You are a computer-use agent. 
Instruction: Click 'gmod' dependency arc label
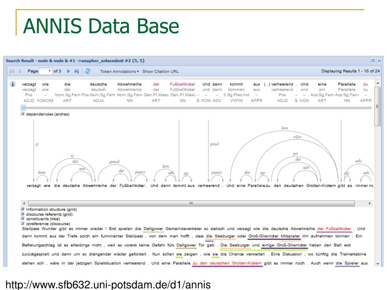(x=114, y=162)
